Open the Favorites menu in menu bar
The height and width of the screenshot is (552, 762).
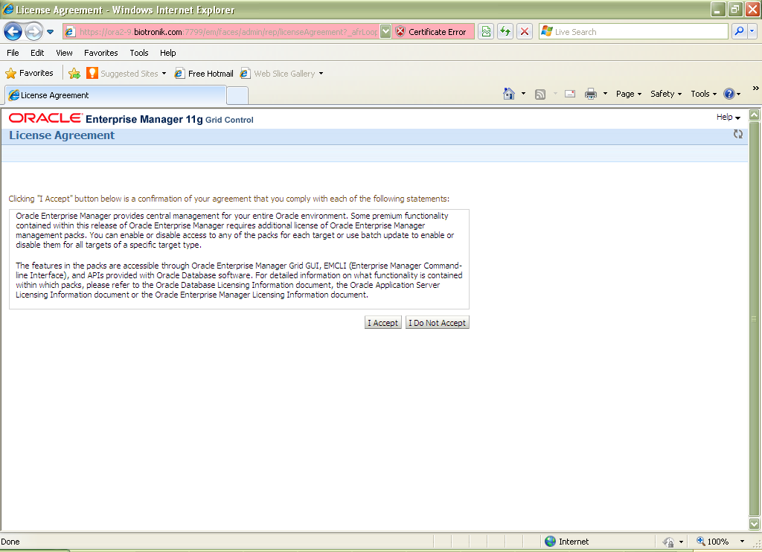(x=101, y=53)
